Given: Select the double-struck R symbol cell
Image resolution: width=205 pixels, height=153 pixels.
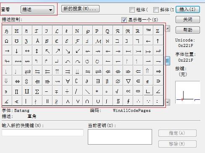Looking at the screenshot, I should (x=138, y=31).
